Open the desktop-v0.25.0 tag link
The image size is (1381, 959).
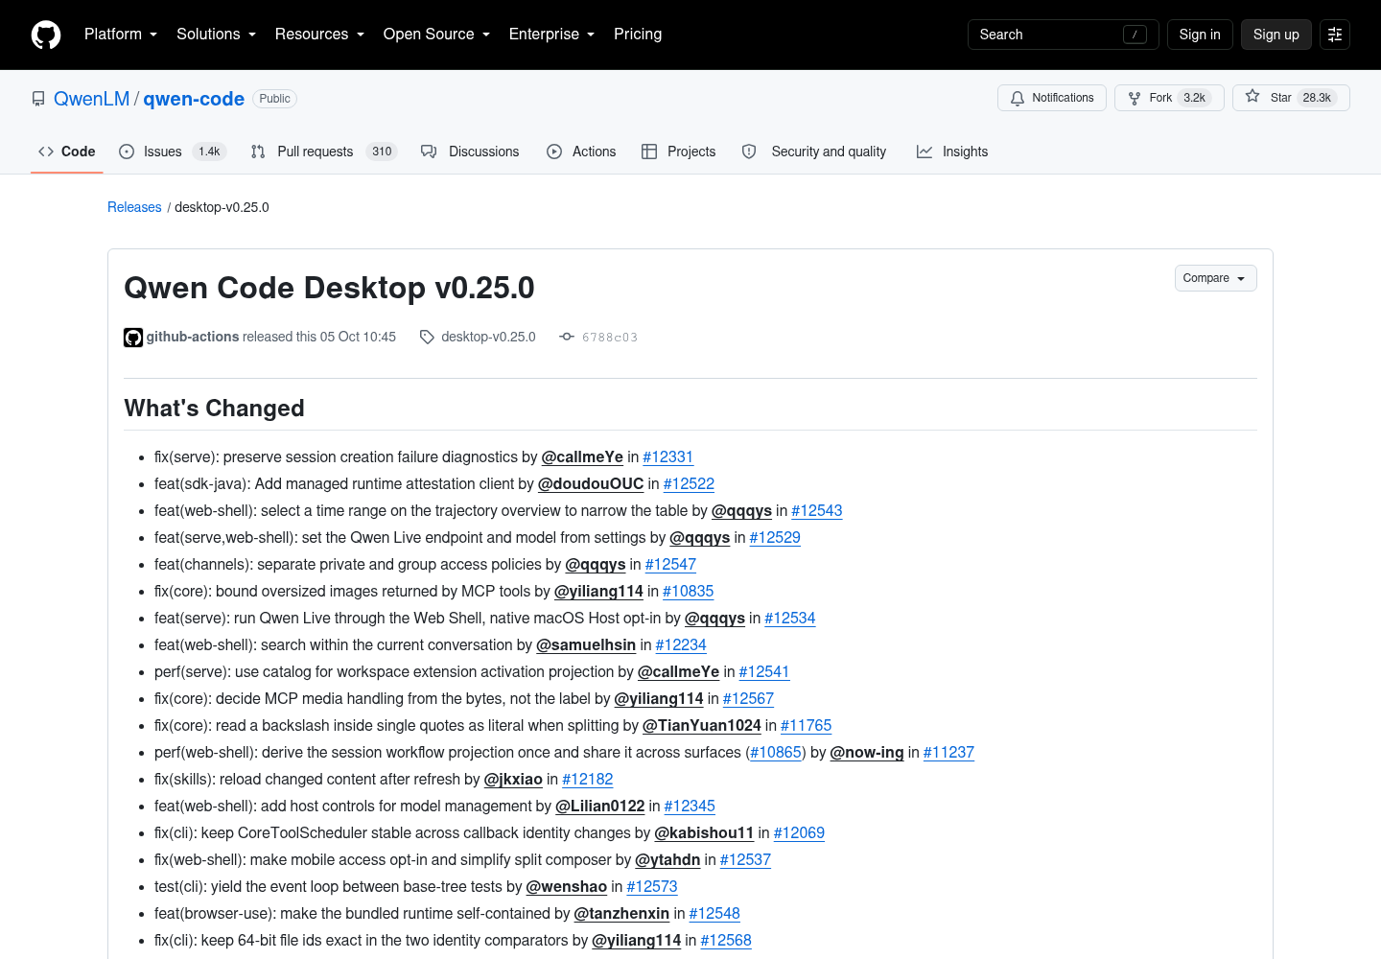[x=488, y=337]
